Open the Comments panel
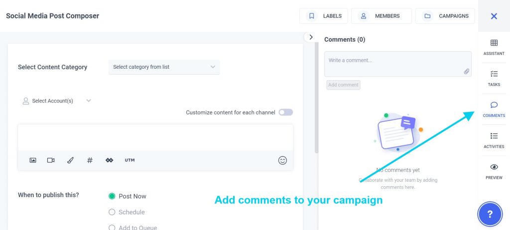The width and height of the screenshot is (510, 230). (494, 110)
